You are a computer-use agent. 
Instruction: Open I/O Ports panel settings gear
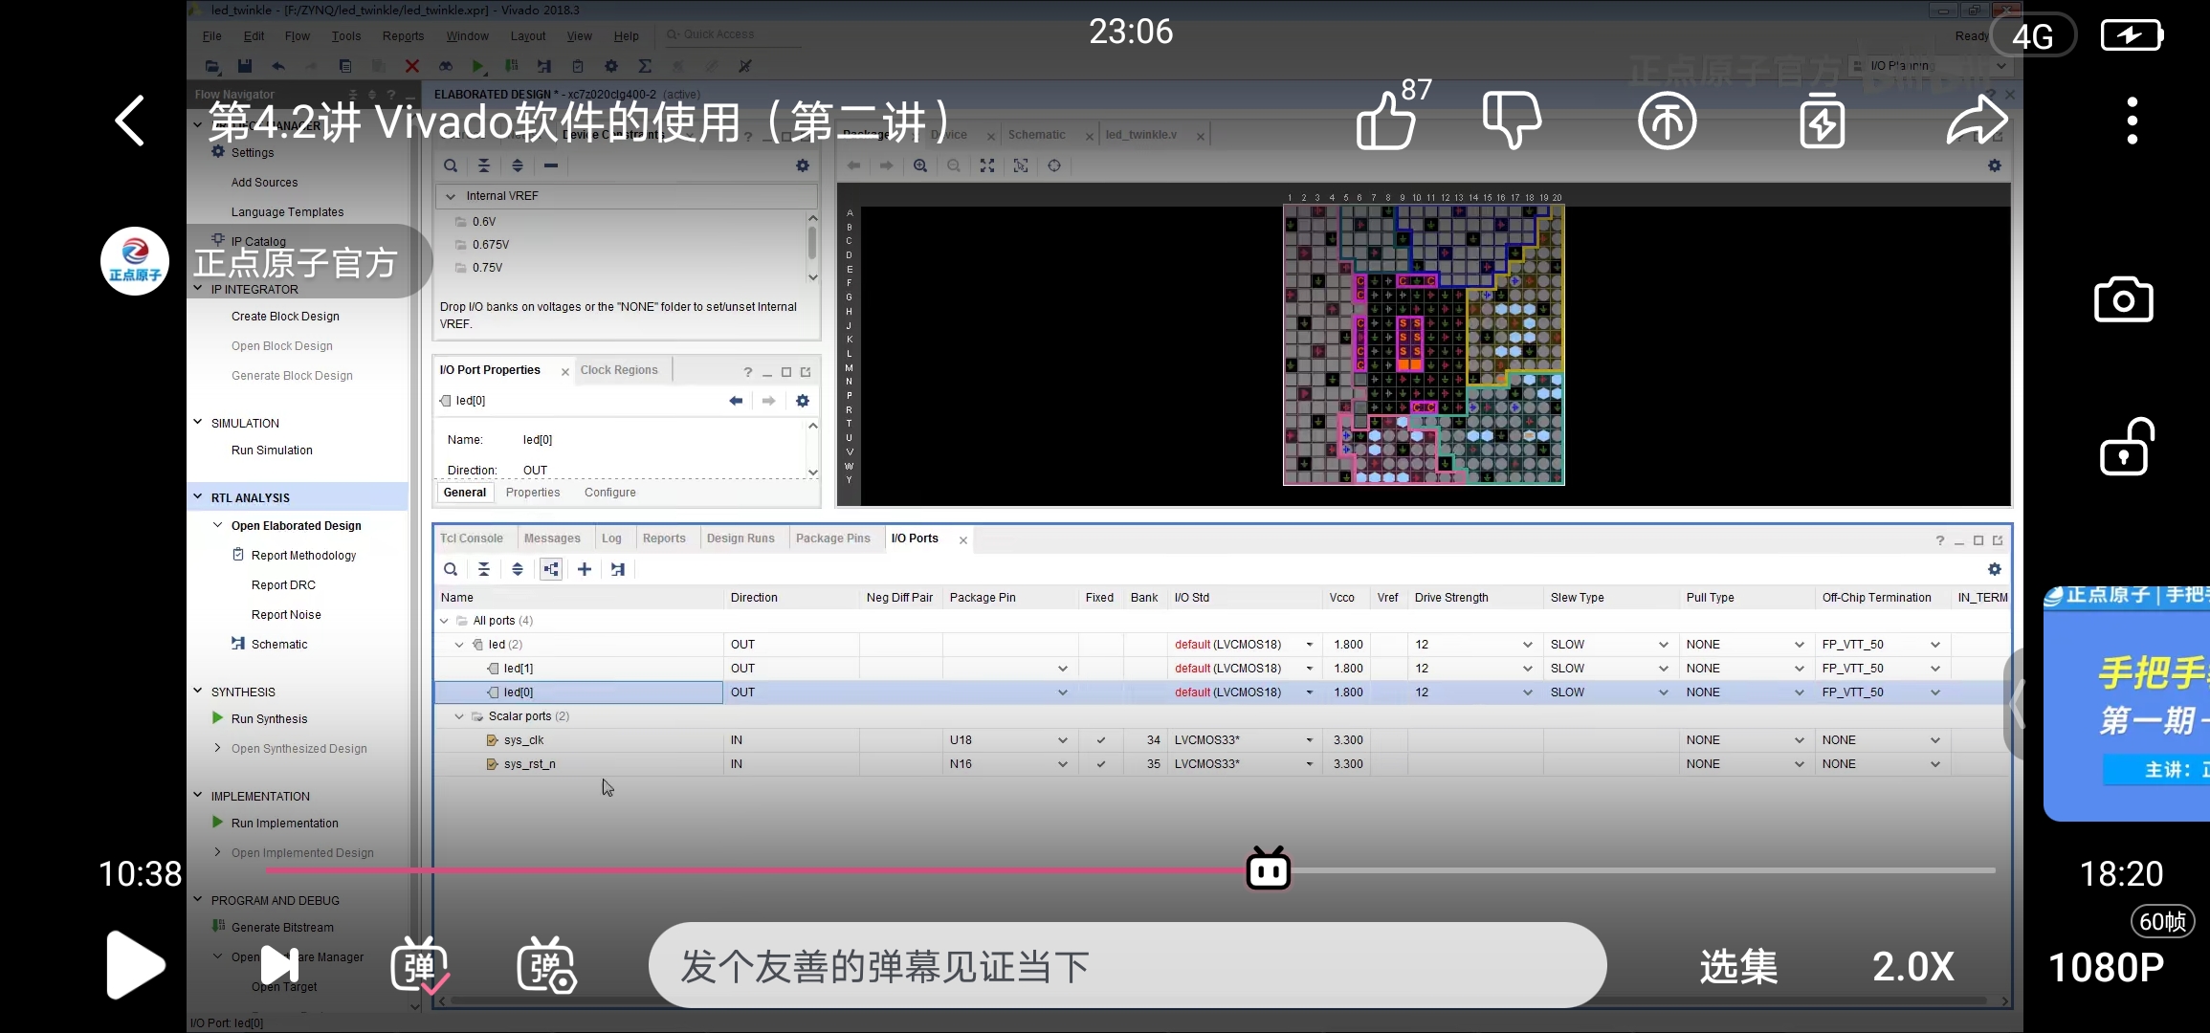tap(1995, 569)
